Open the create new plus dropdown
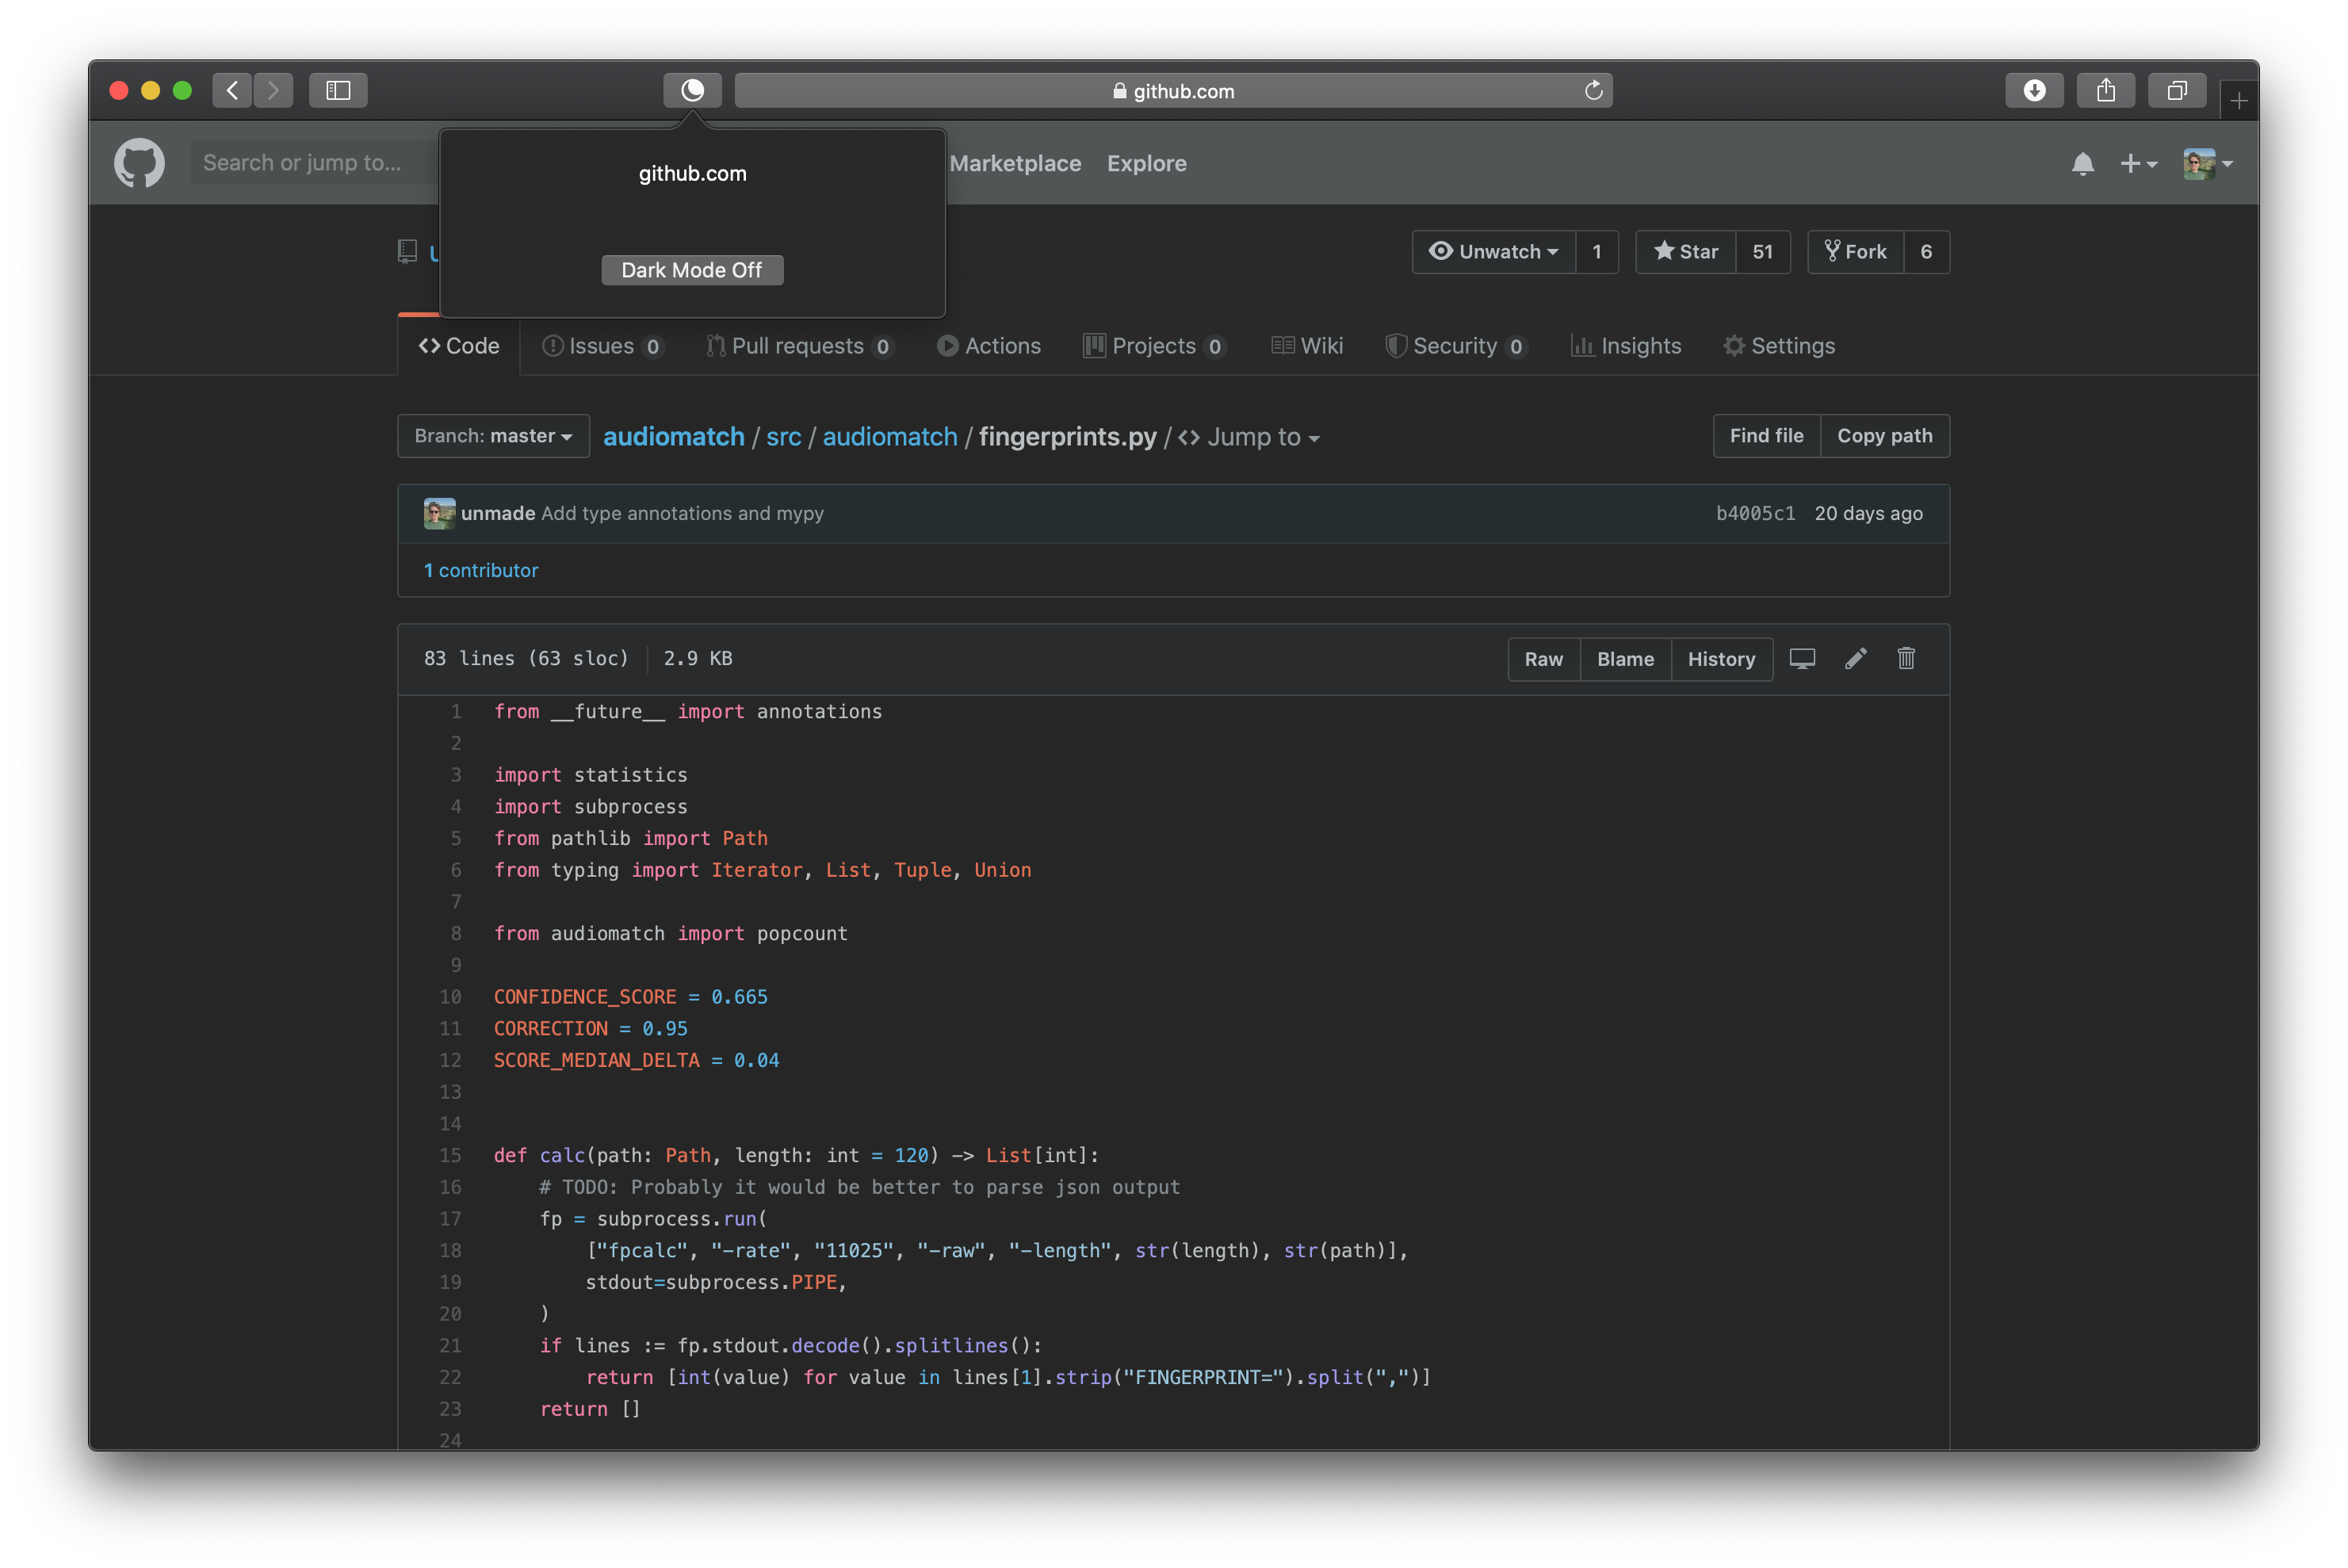The image size is (2348, 1568). coord(2138,164)
